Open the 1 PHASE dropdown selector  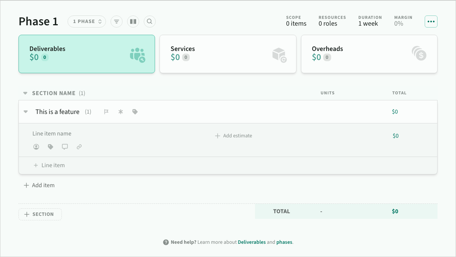click(87, 22)
